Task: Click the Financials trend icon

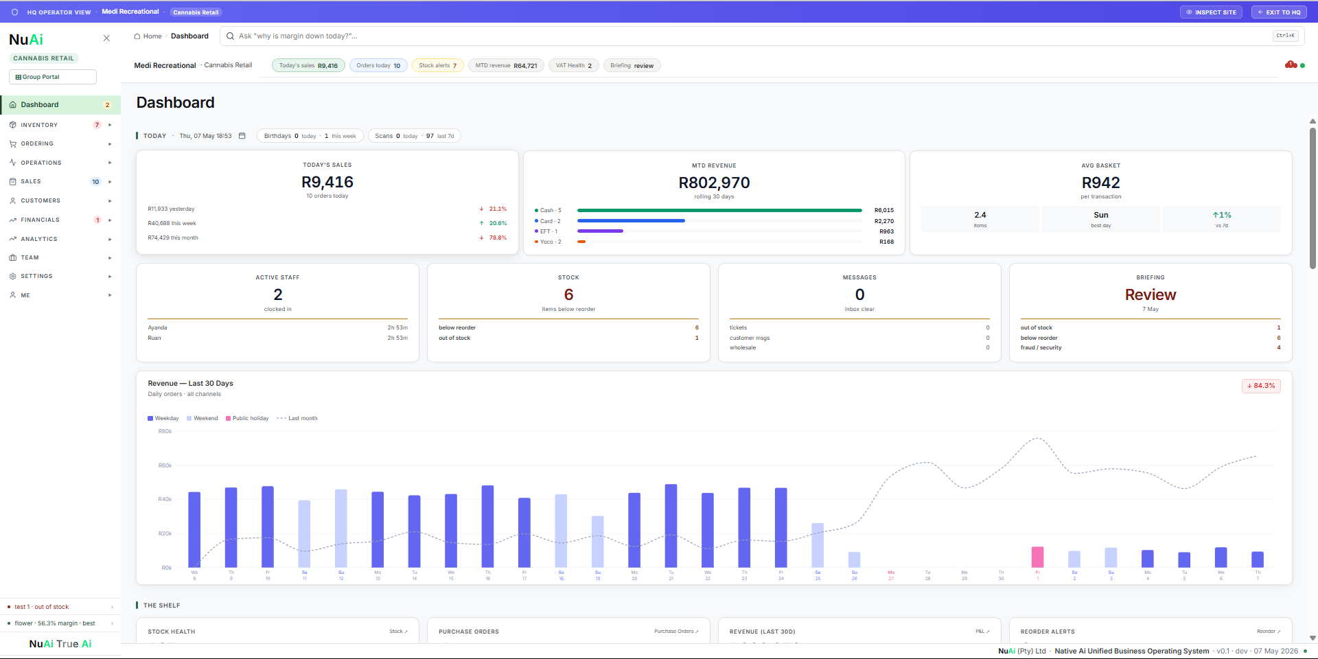Action: (13, 220)
